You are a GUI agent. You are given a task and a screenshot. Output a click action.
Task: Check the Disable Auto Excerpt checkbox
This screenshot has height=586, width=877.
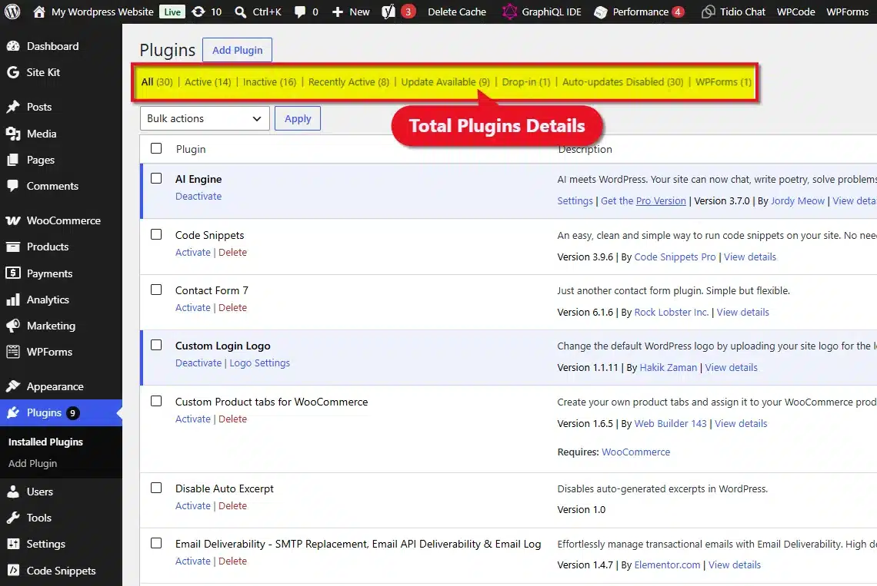pyautogui.click(x=156, y=488)
